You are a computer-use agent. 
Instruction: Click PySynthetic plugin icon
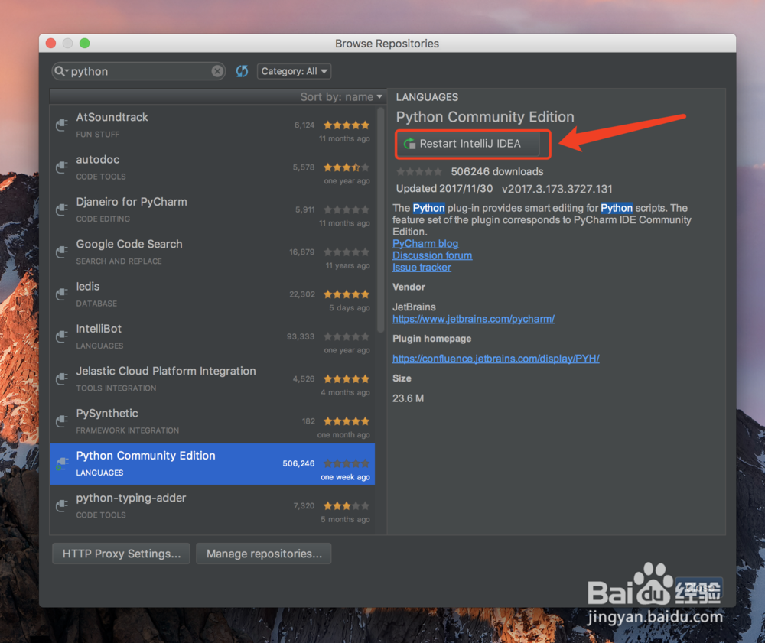point(62,421)
